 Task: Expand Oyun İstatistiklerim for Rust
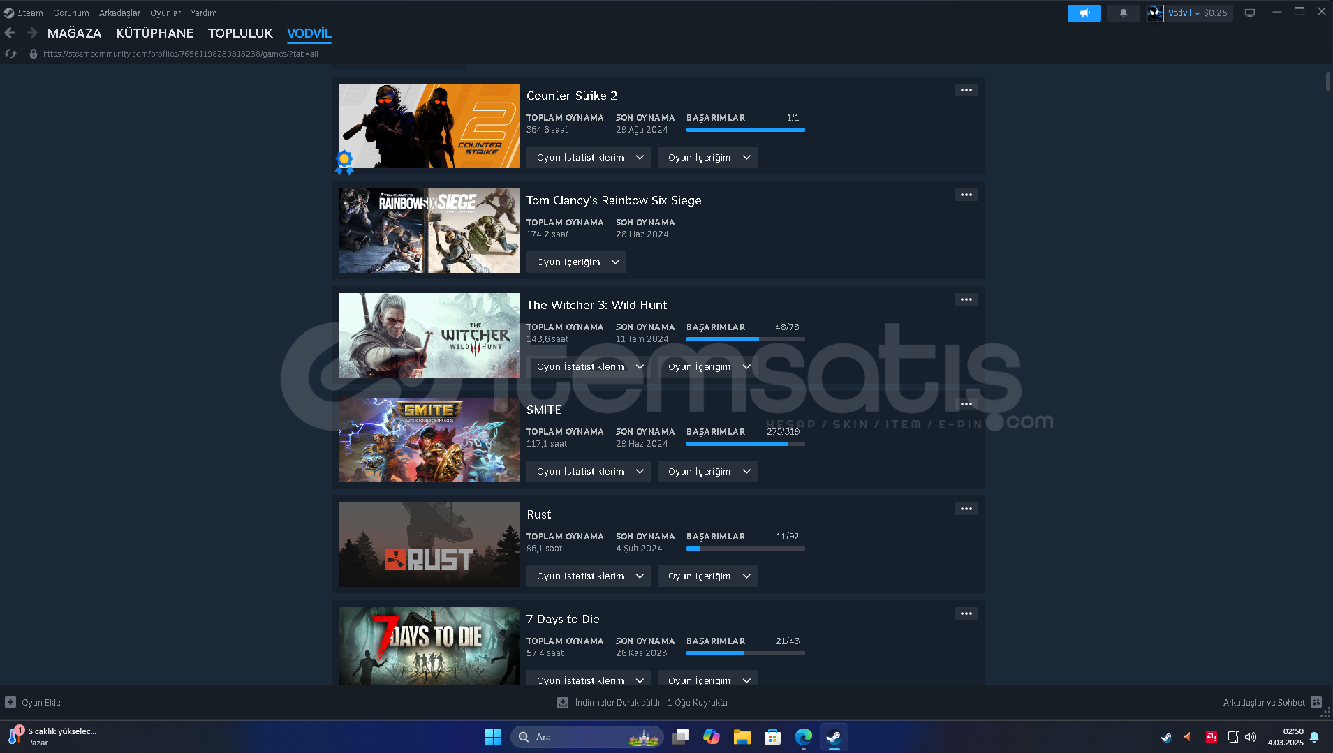click(588, 576)
